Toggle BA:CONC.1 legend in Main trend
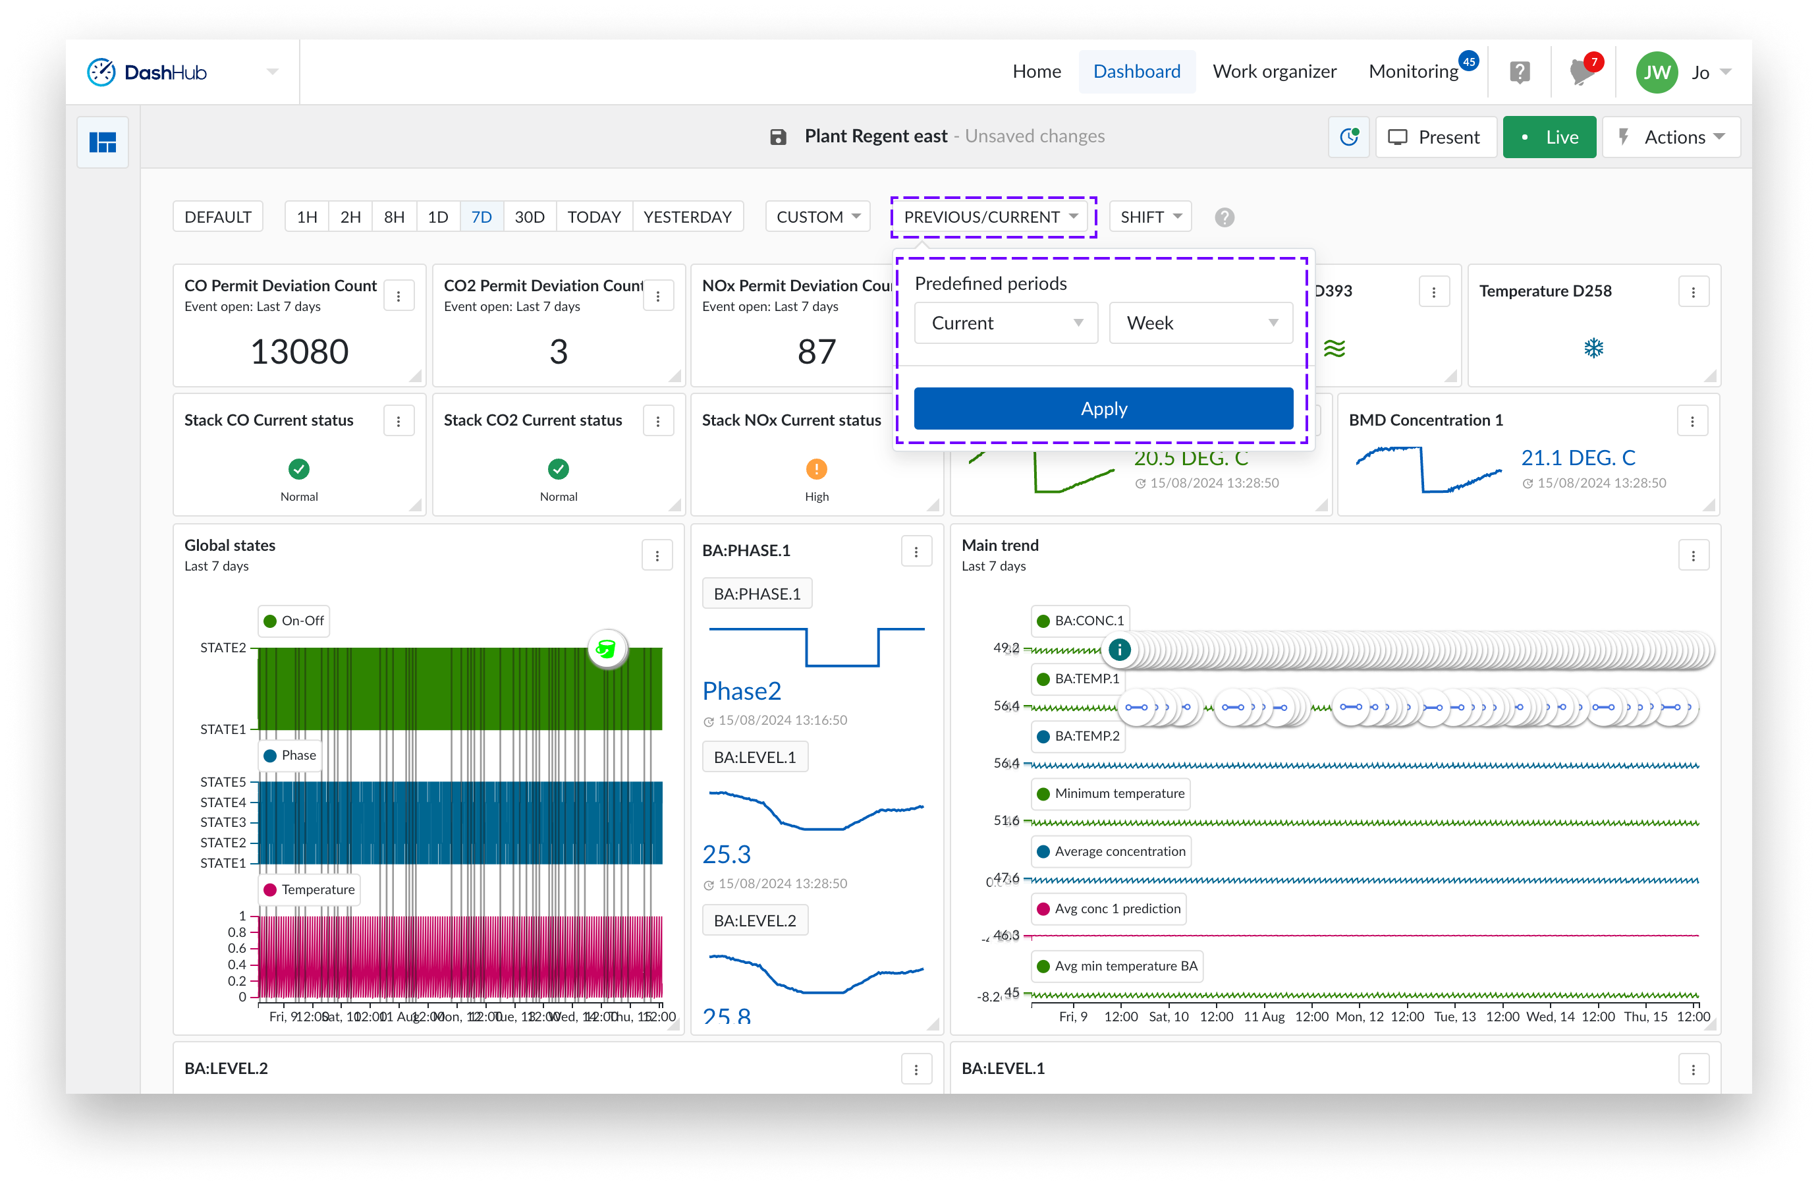The image size is (1818, 1186). click(x=1081, y=621)
